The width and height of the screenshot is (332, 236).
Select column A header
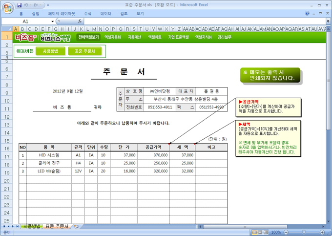point(16,29)
